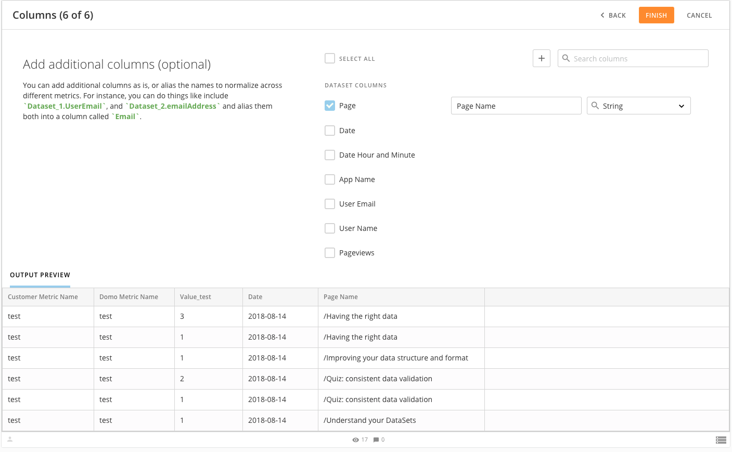Click the Back chevron arrow icon

602,15
